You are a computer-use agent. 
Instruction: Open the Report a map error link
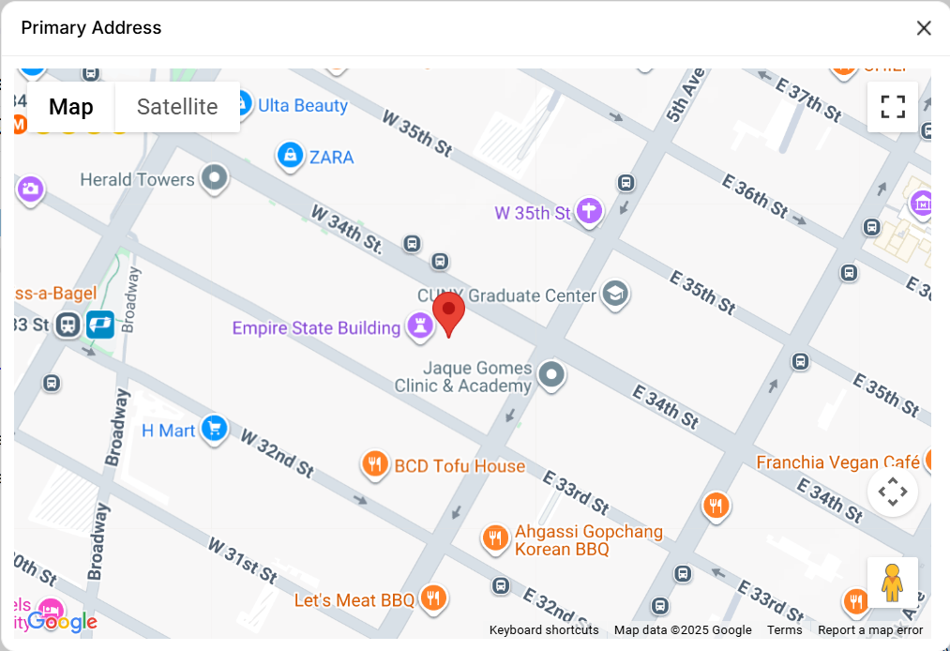(x=870, y=629)
